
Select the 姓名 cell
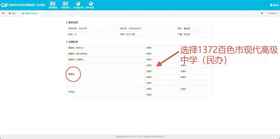click(x=194, y=28)
